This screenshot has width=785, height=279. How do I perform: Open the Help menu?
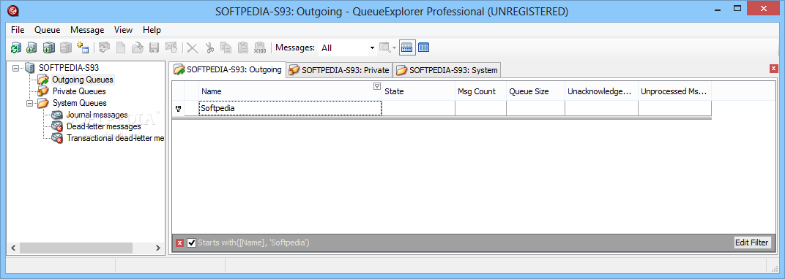pos(152,30)
